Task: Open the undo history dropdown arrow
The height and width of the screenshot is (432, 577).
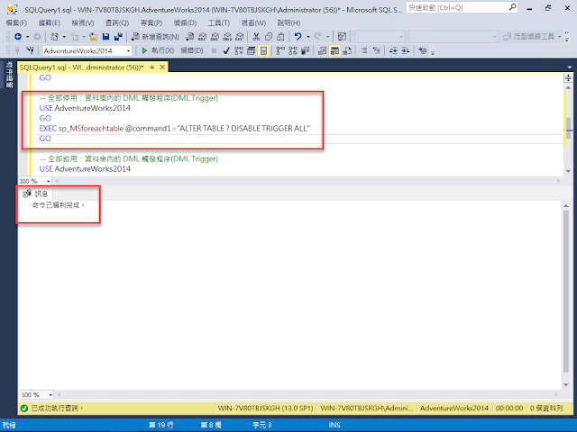Action: coord(307,36)
